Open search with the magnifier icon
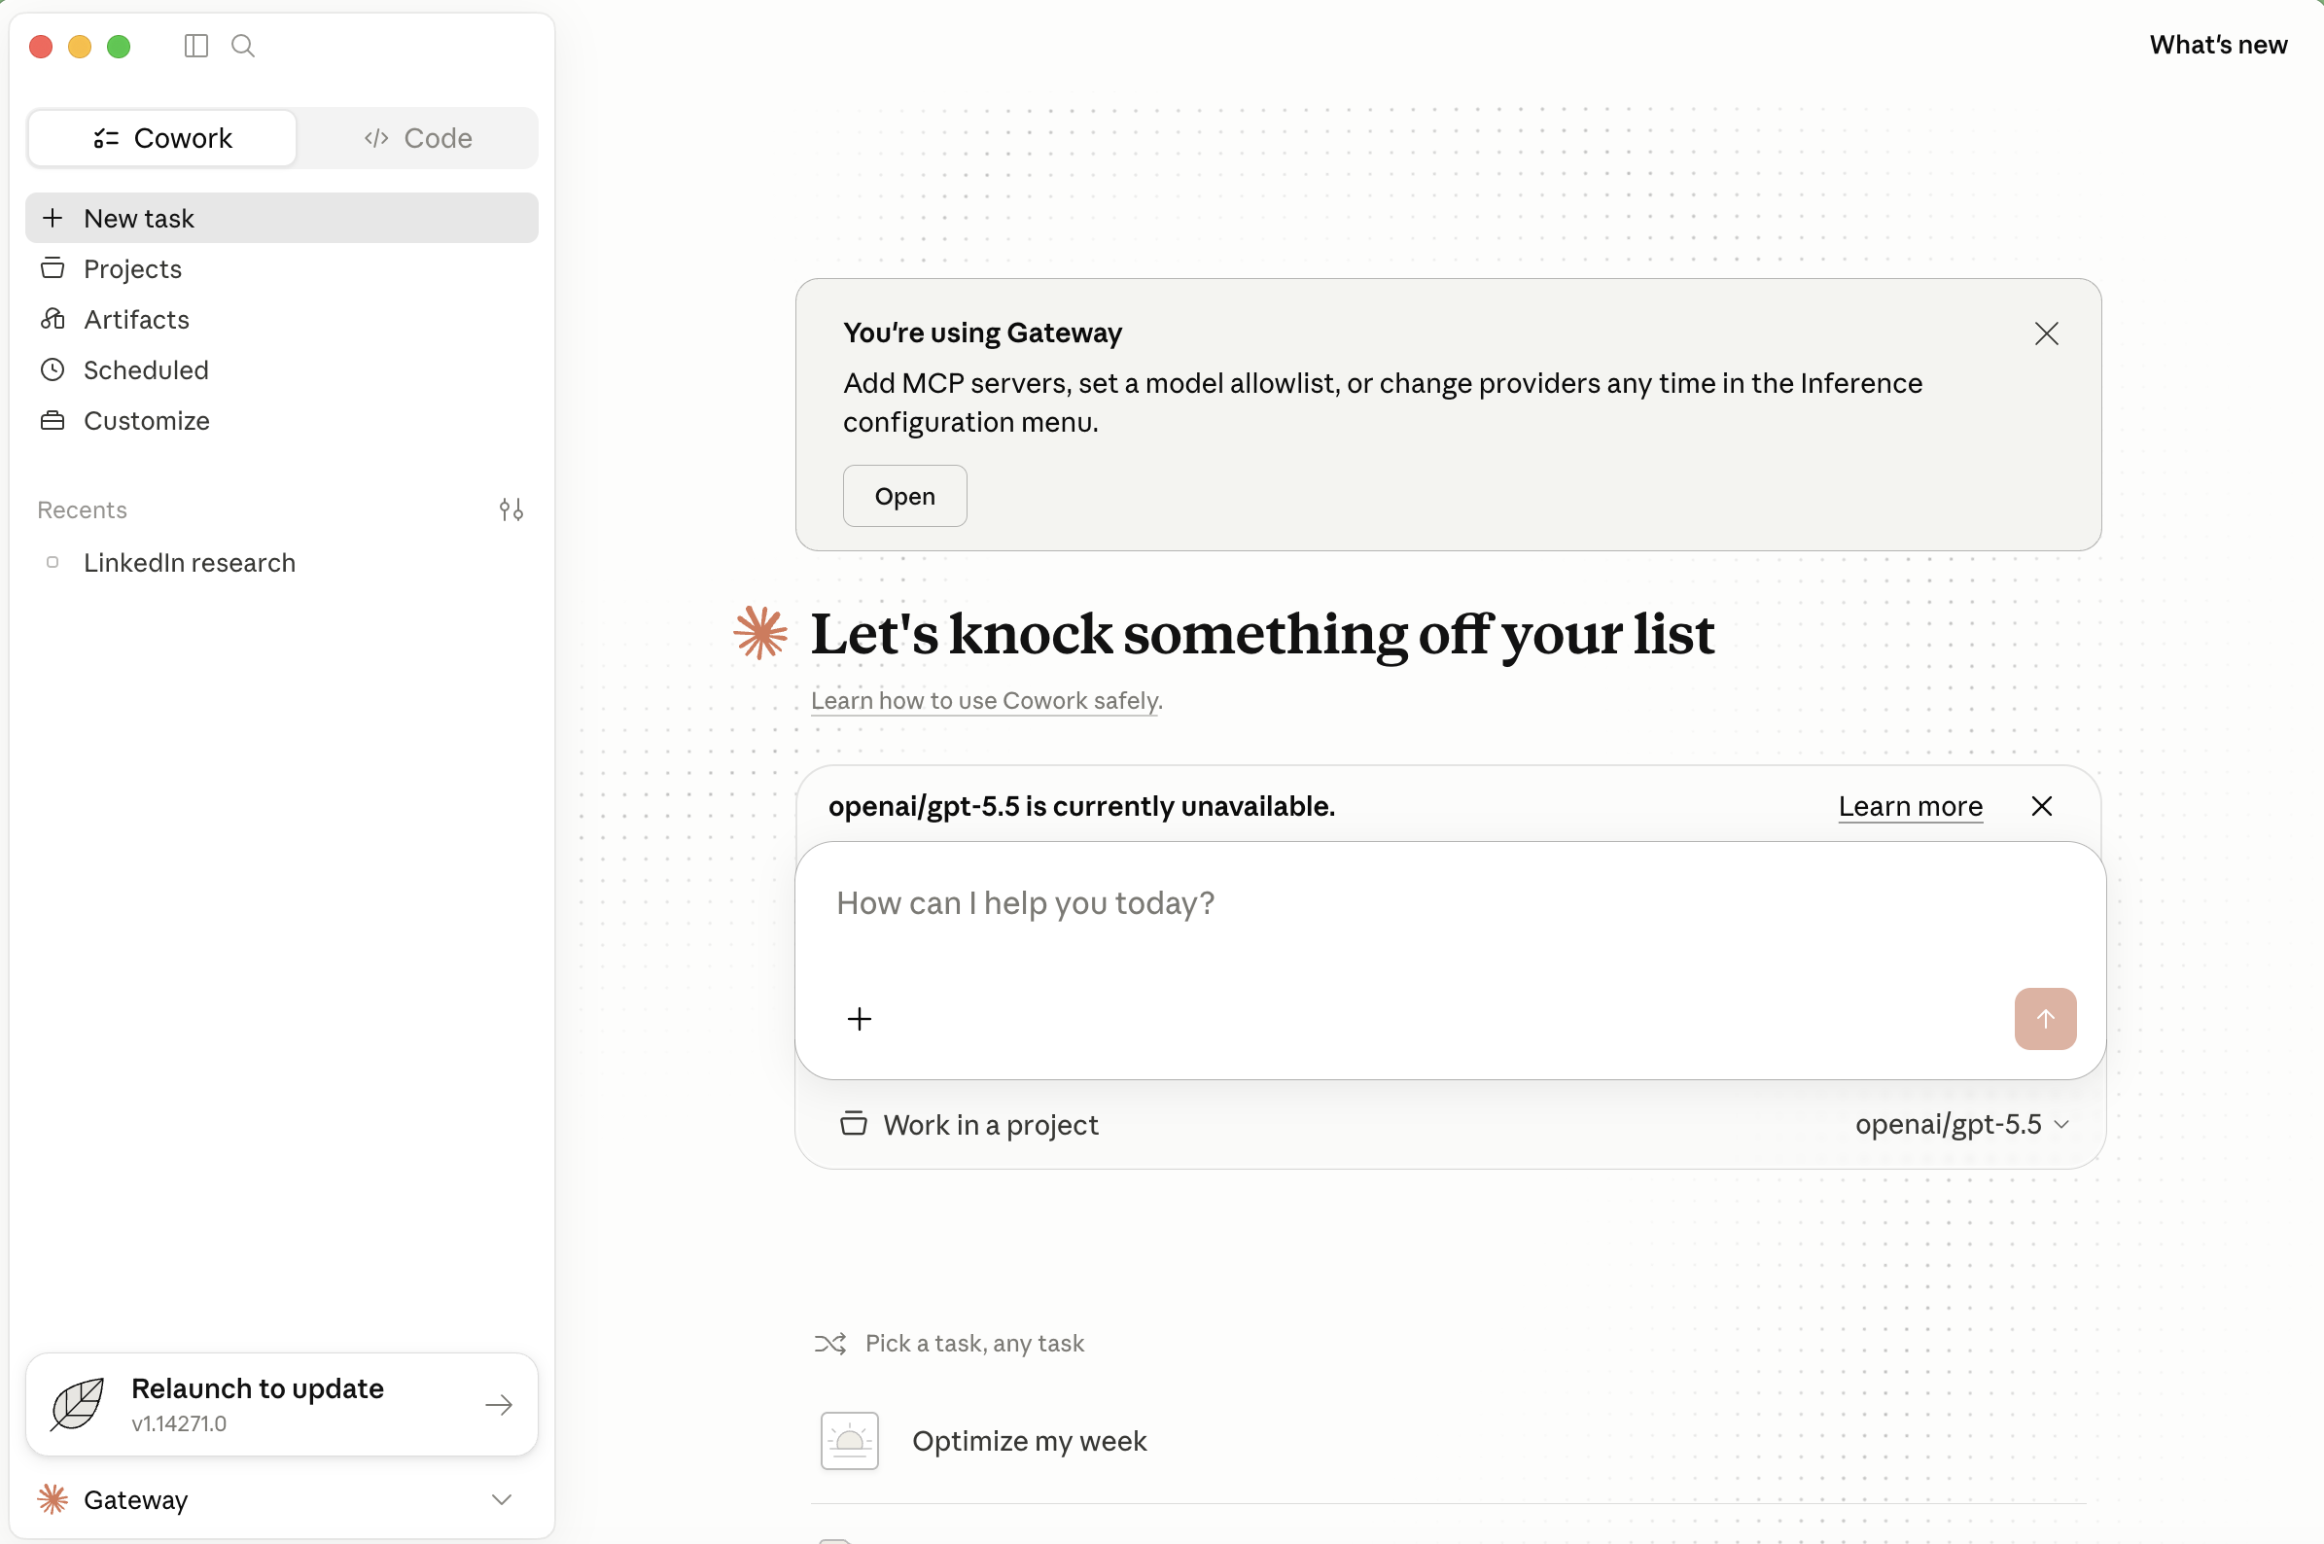The image size is (2324, 1544). point(243,47)
